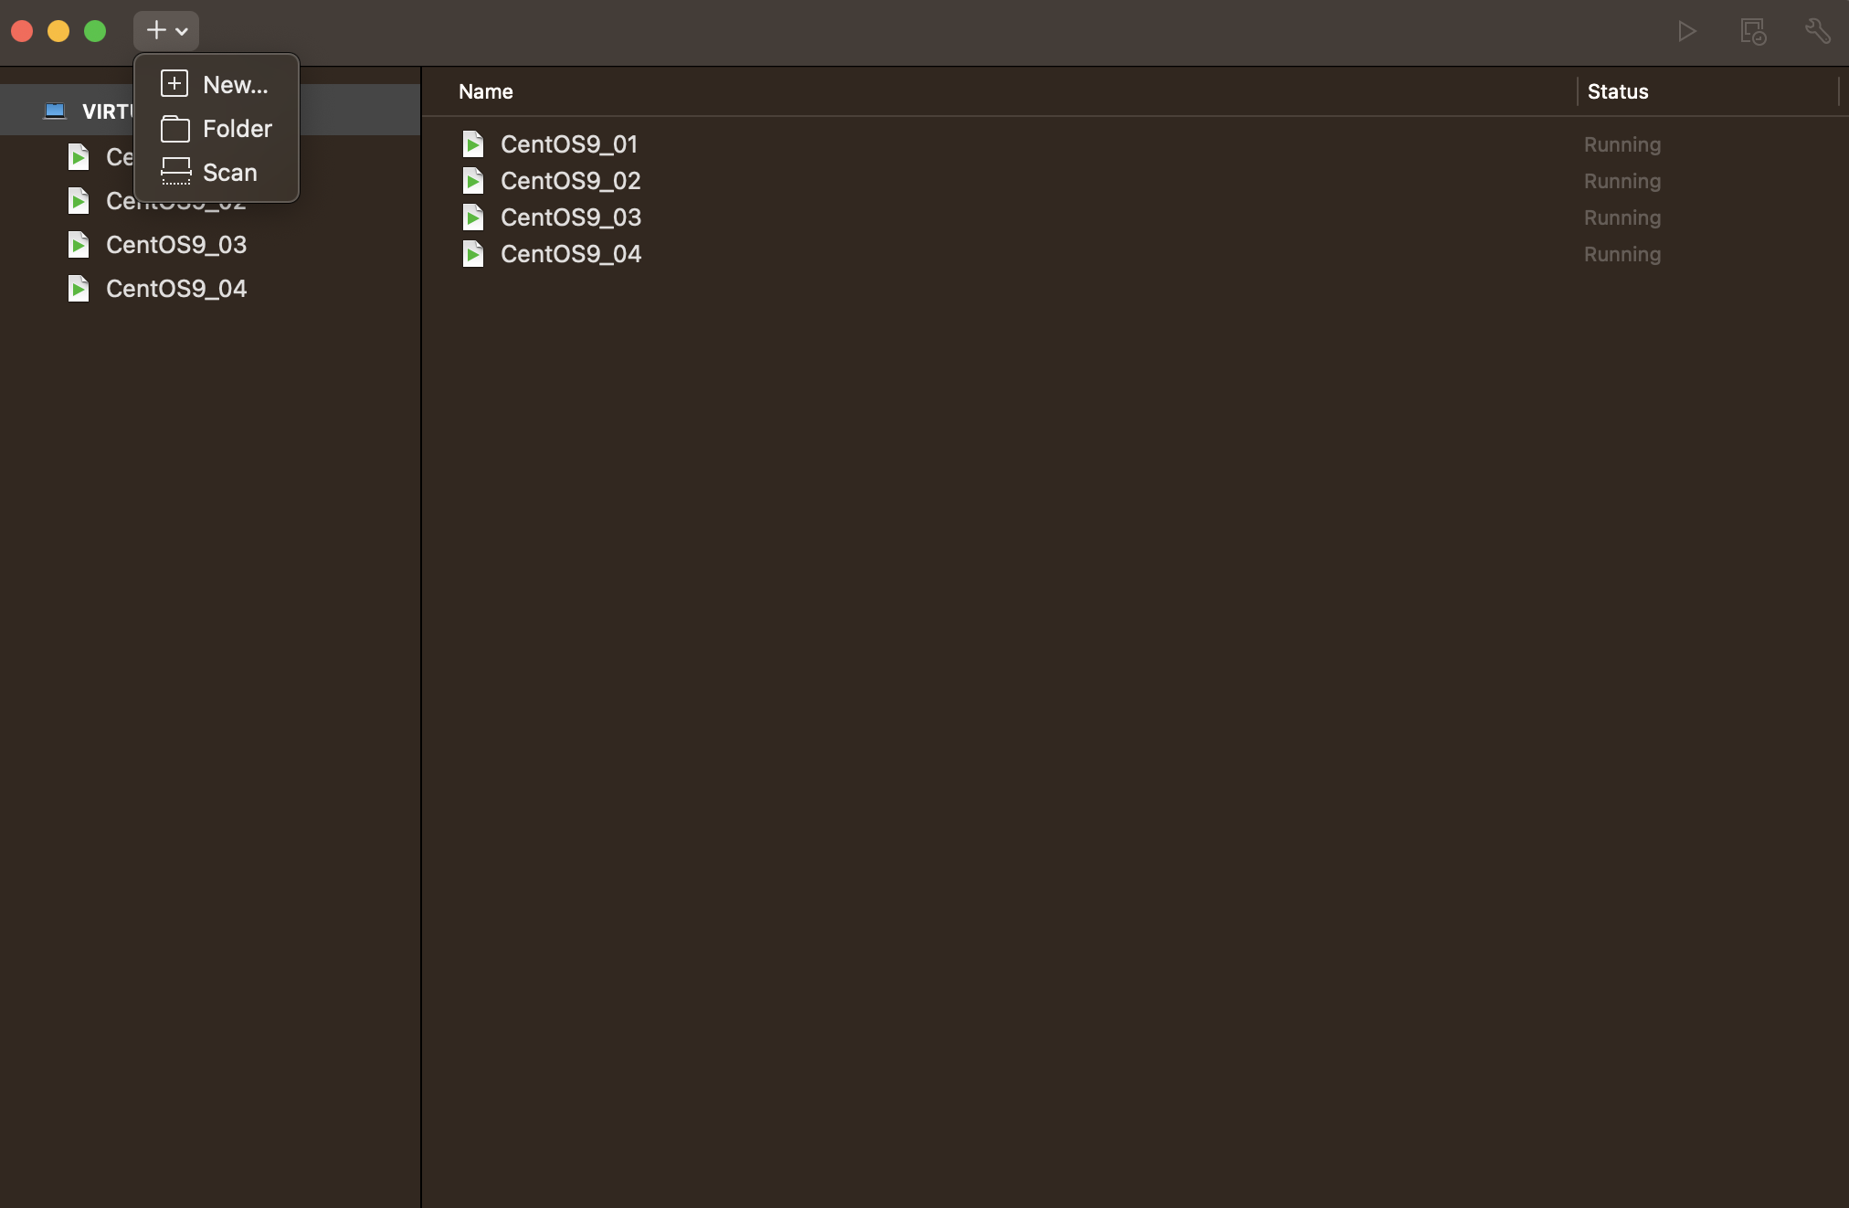Click the Running status of CentOS9_01
1849x1208 pixels.
pos(1622,144)
